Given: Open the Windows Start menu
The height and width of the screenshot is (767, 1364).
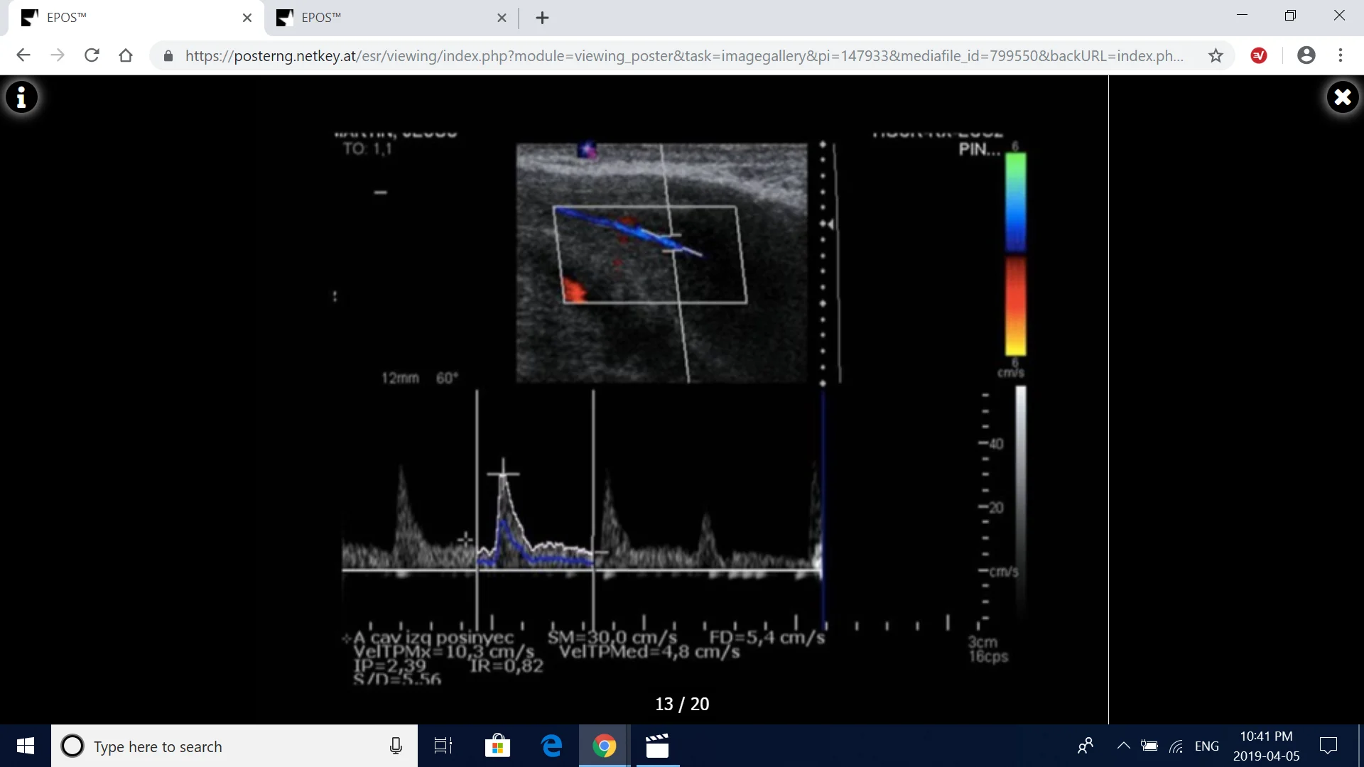Looking at the screenshot, I should (x=26, y=746).
